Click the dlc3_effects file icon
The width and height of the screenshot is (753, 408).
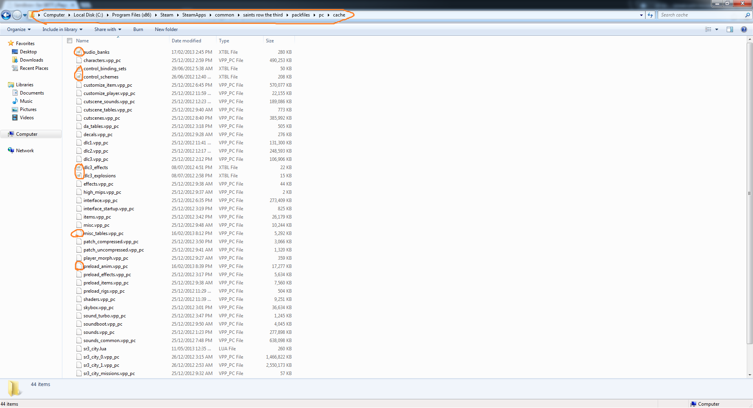79,167
